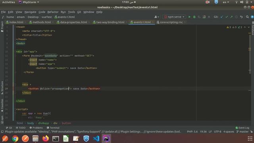The width and height of the screenshot is (254, 143).
Task: Collapse the form tag fold marker
Action: click(x=15, y=56)
